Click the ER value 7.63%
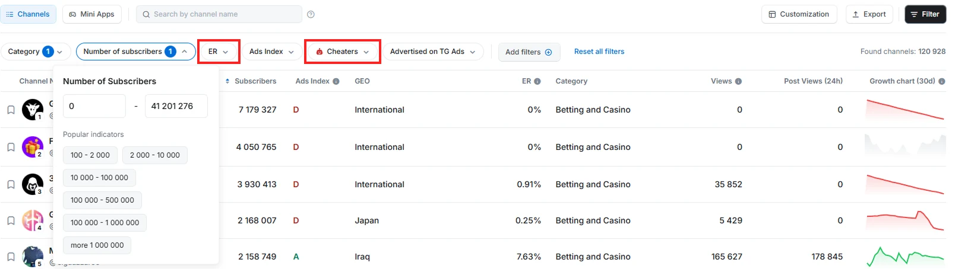Viewport: 955px width, 269px height. click(529, 257)
